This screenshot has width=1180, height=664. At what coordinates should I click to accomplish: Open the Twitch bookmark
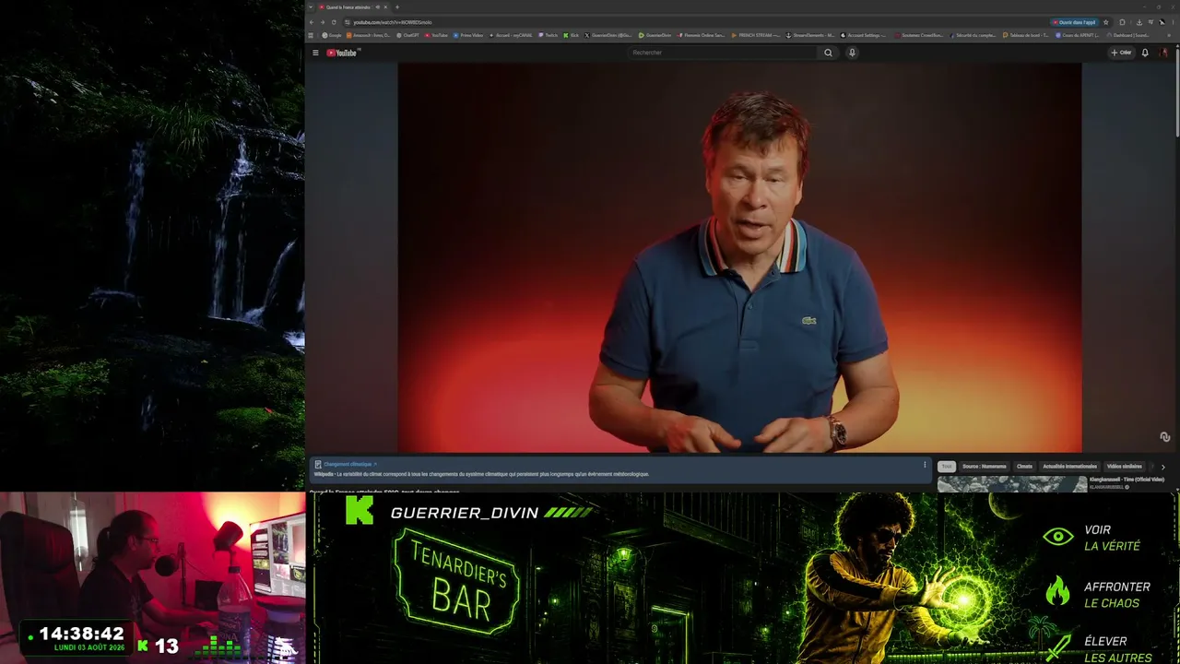click(x=549, y=35)
